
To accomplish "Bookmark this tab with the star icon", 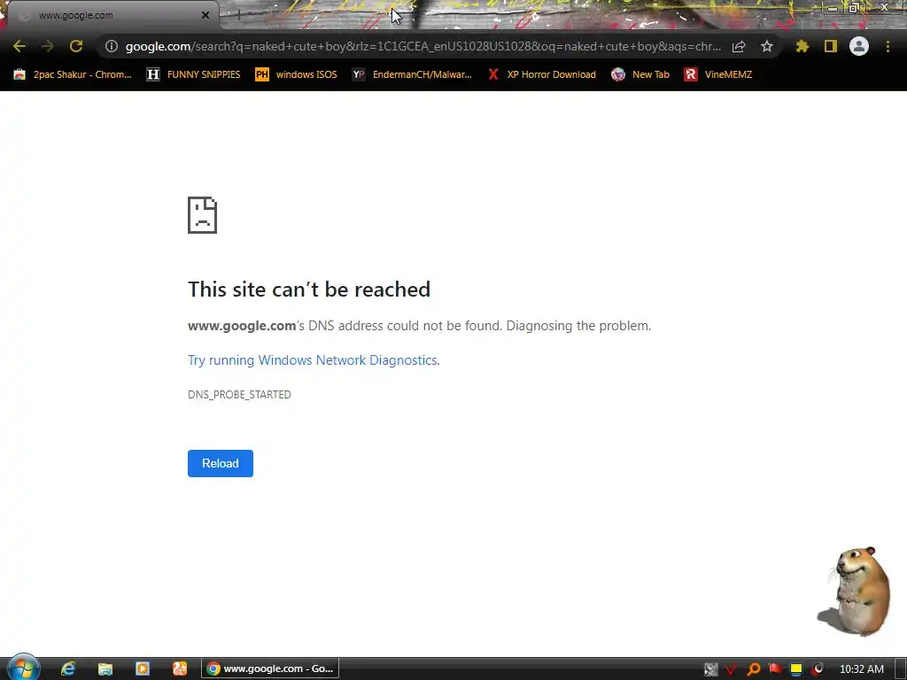I will [767, 46].
